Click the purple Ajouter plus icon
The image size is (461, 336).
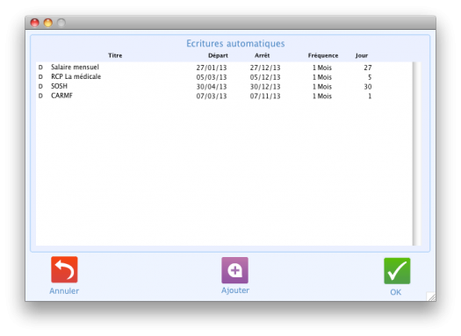[234, 270]
